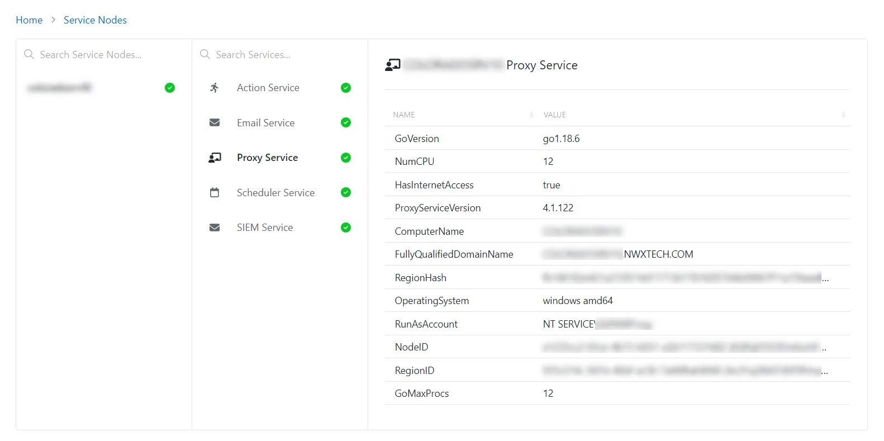Click the ComputerName row name
This screenshot has width=884, height=441.
click(429, 231)
